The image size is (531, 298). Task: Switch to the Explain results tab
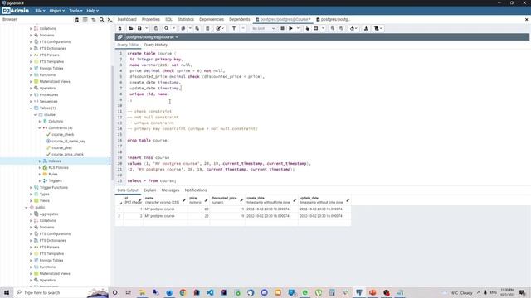149,190
